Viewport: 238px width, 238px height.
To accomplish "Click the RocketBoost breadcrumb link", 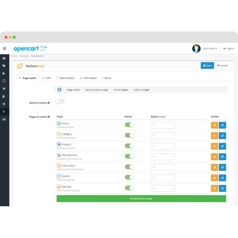I will (37, 56).
